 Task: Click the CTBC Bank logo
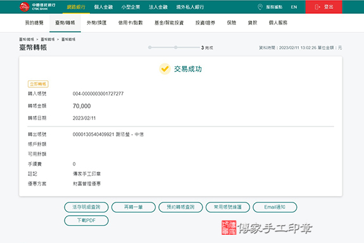[x=37, y=7]
